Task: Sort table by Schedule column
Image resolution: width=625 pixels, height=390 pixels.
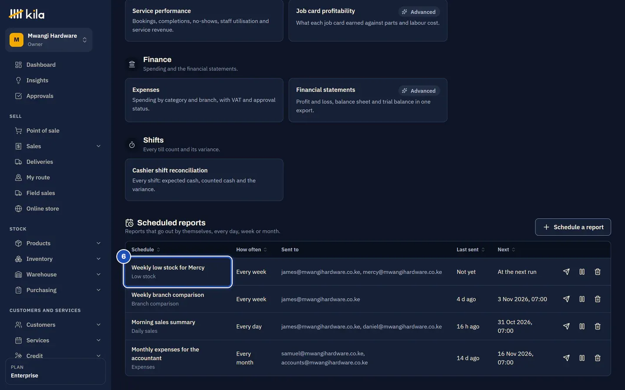Action: coord(146,250)
